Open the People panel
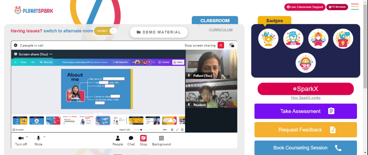Screen dimensions: 368x155 point(118,141)
